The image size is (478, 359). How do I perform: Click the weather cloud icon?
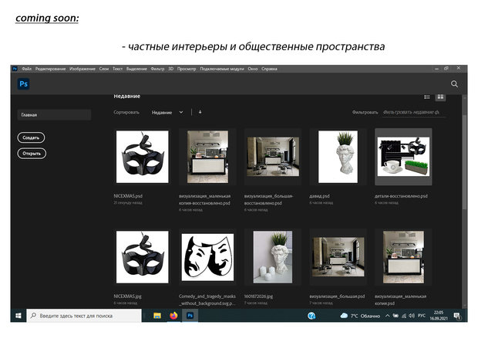(x=344, y=316)
